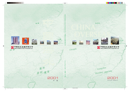Click the '深圳' map label
This screenshot has width=130, height=92.
coord(40,73)
